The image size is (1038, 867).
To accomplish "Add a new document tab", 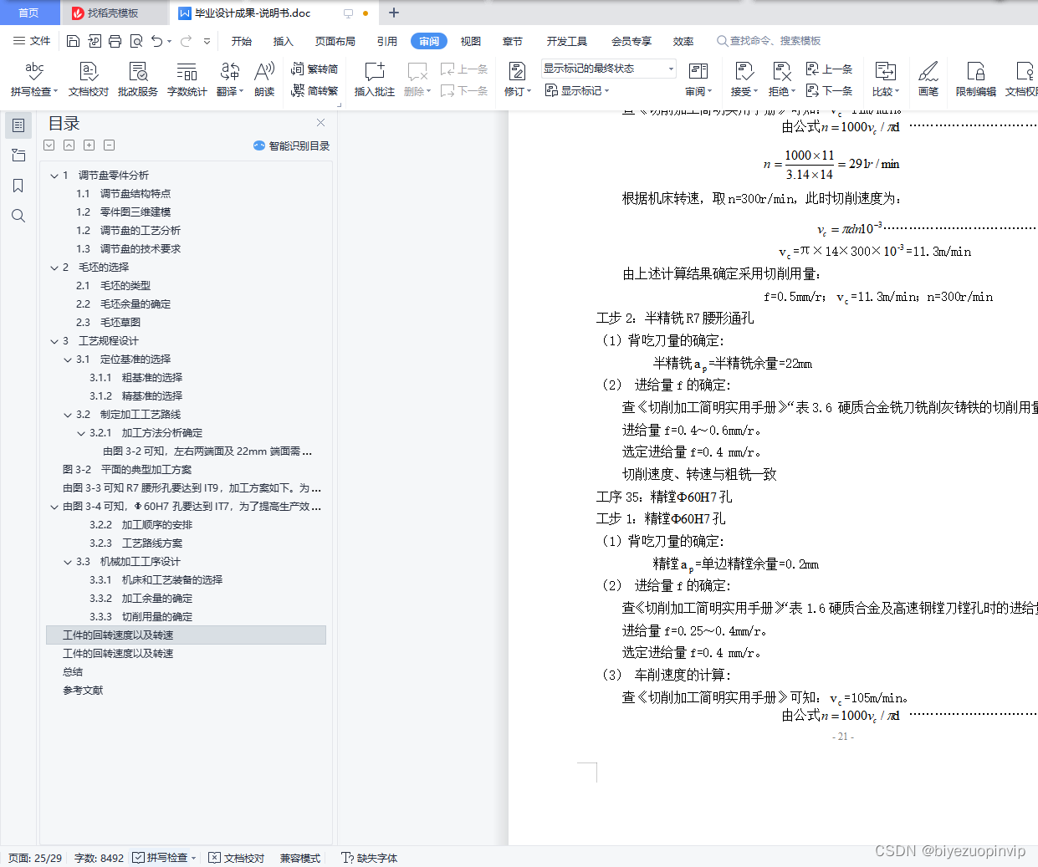I will pyautogui.click(x=394, y=13).
